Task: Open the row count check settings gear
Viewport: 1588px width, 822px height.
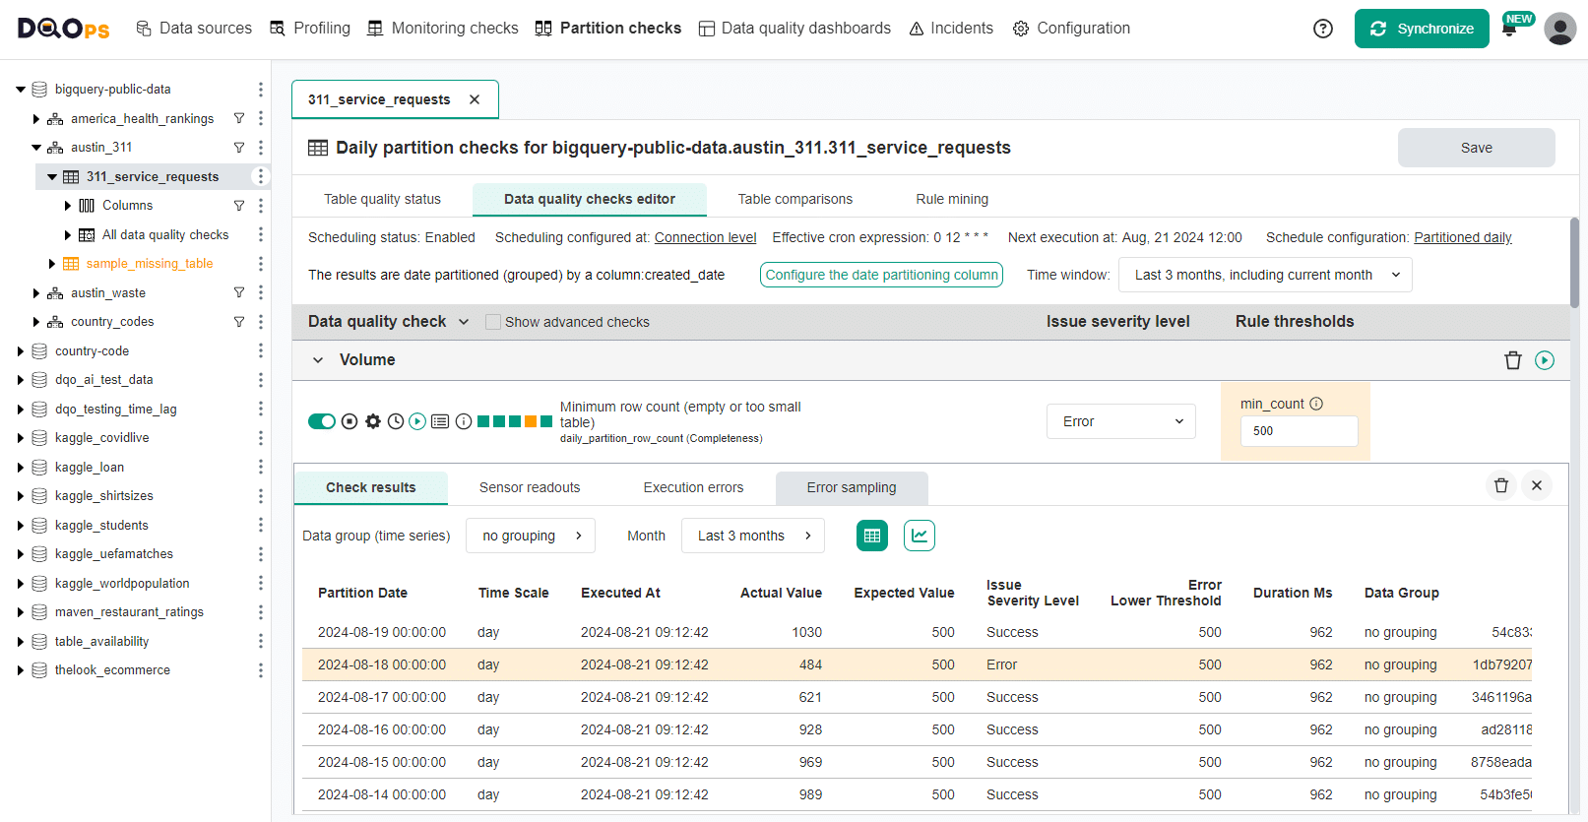Action: (373, 421)
